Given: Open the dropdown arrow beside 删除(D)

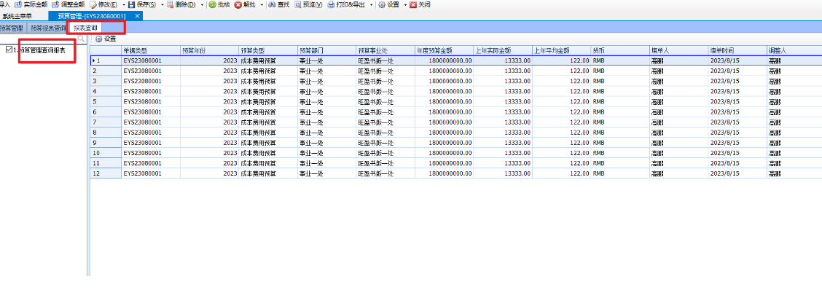Looking at the screenshot, I should click(x=202, y=4).
